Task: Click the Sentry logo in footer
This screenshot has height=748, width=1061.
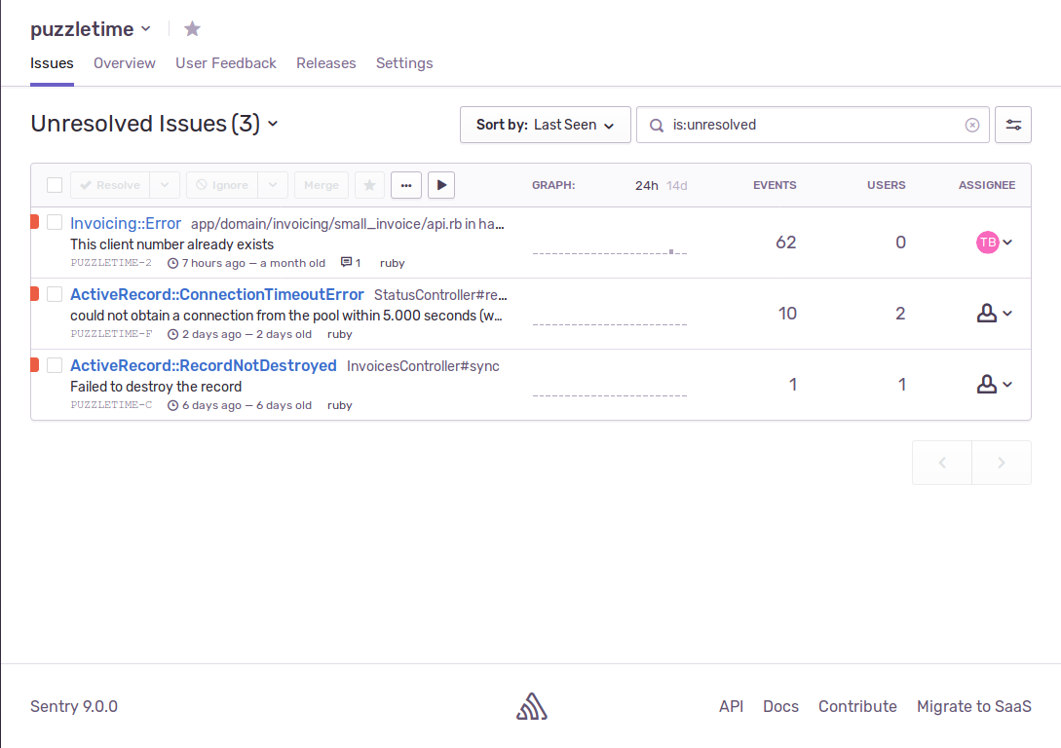Action: [x=532, y=706]
